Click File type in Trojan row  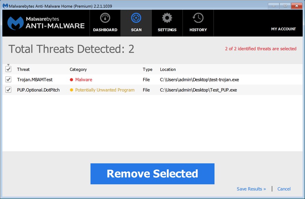click(146, 80)
